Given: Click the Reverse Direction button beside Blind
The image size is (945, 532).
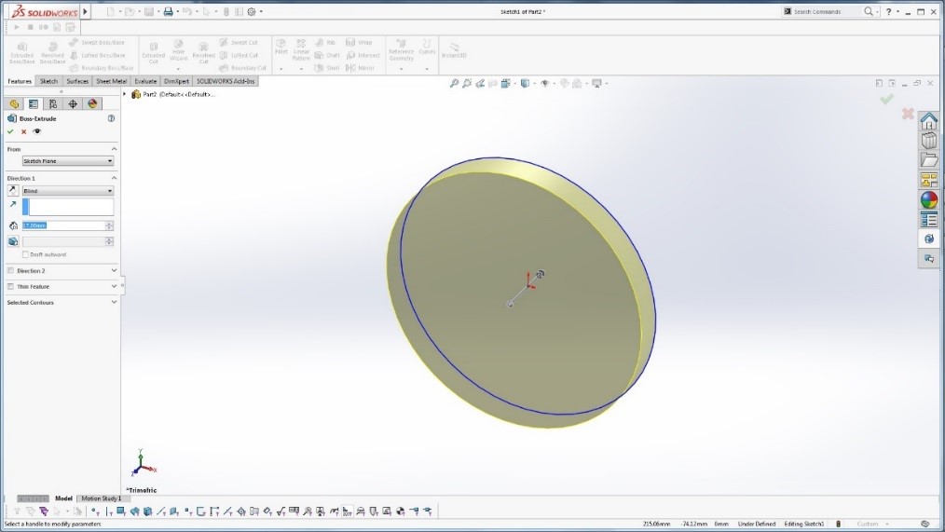Looking at the screenshot, I should pos(13,191).
